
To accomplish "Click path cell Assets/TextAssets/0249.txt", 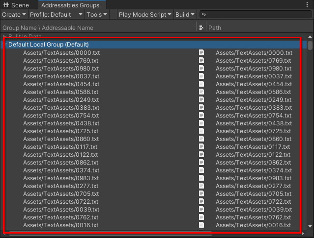I will point(254,100).
